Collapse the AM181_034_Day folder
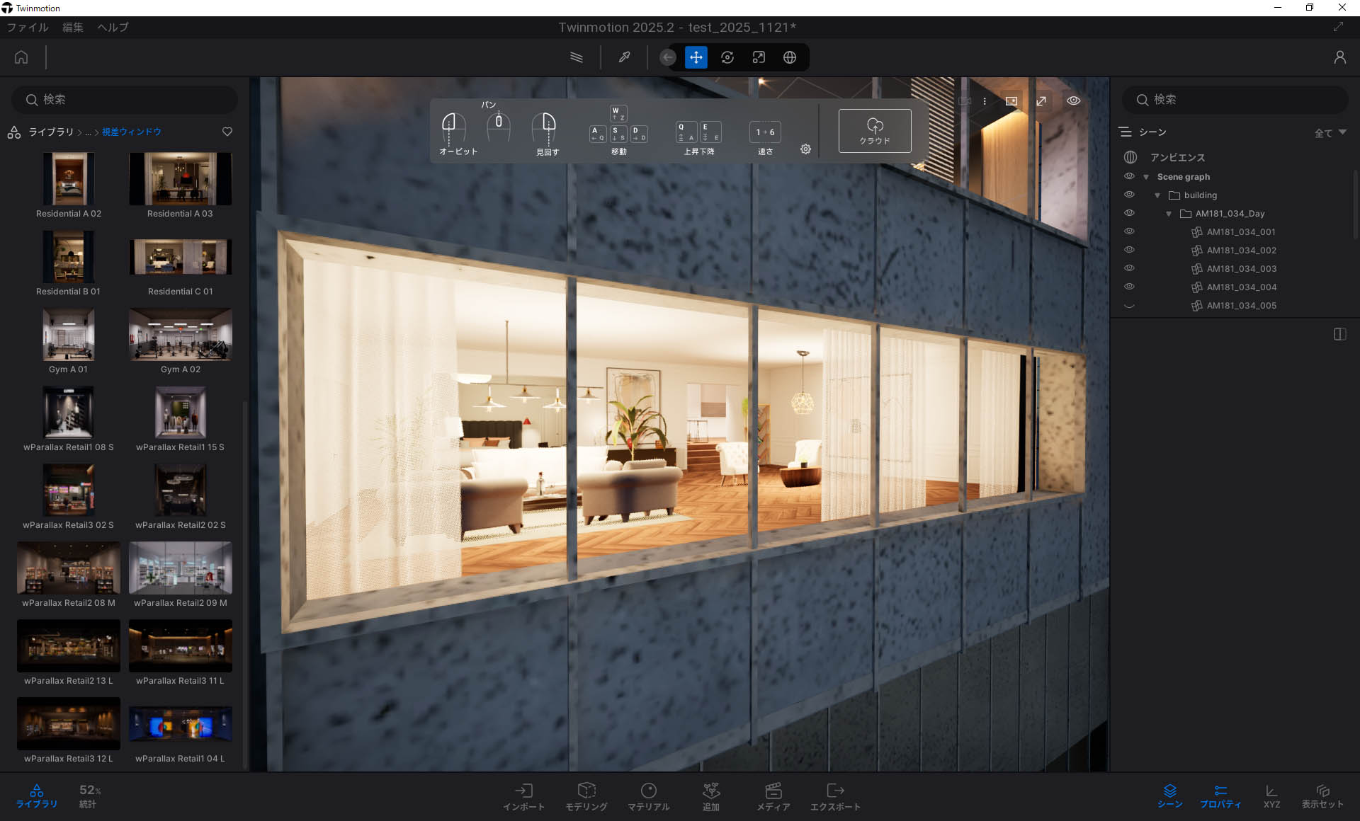The image size is (1360, 821). pos(1169,214)
